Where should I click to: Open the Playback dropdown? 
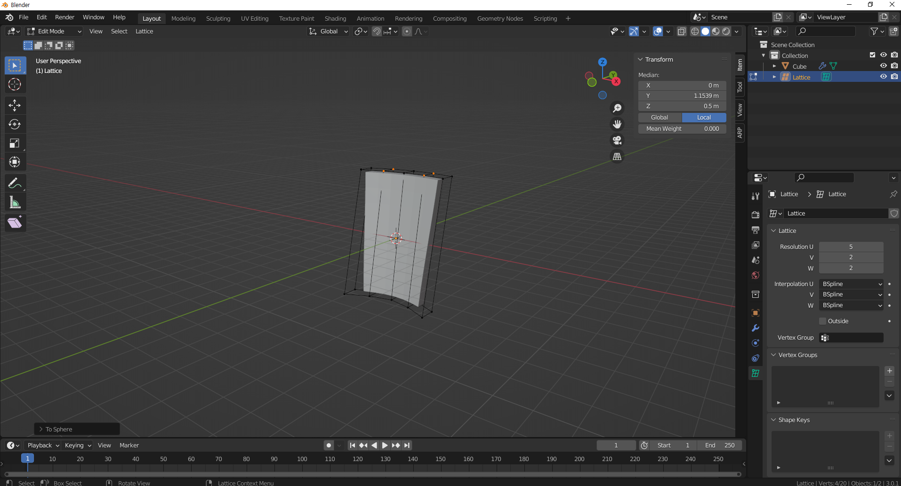click(x=43, y=445)
